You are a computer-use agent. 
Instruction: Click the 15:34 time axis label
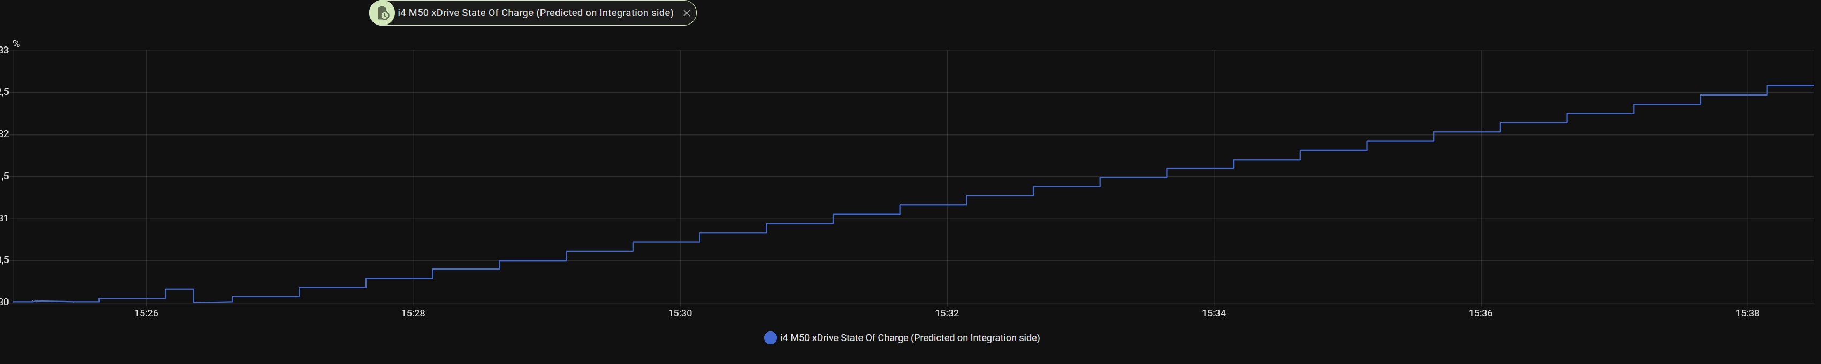pos(1214,313)
